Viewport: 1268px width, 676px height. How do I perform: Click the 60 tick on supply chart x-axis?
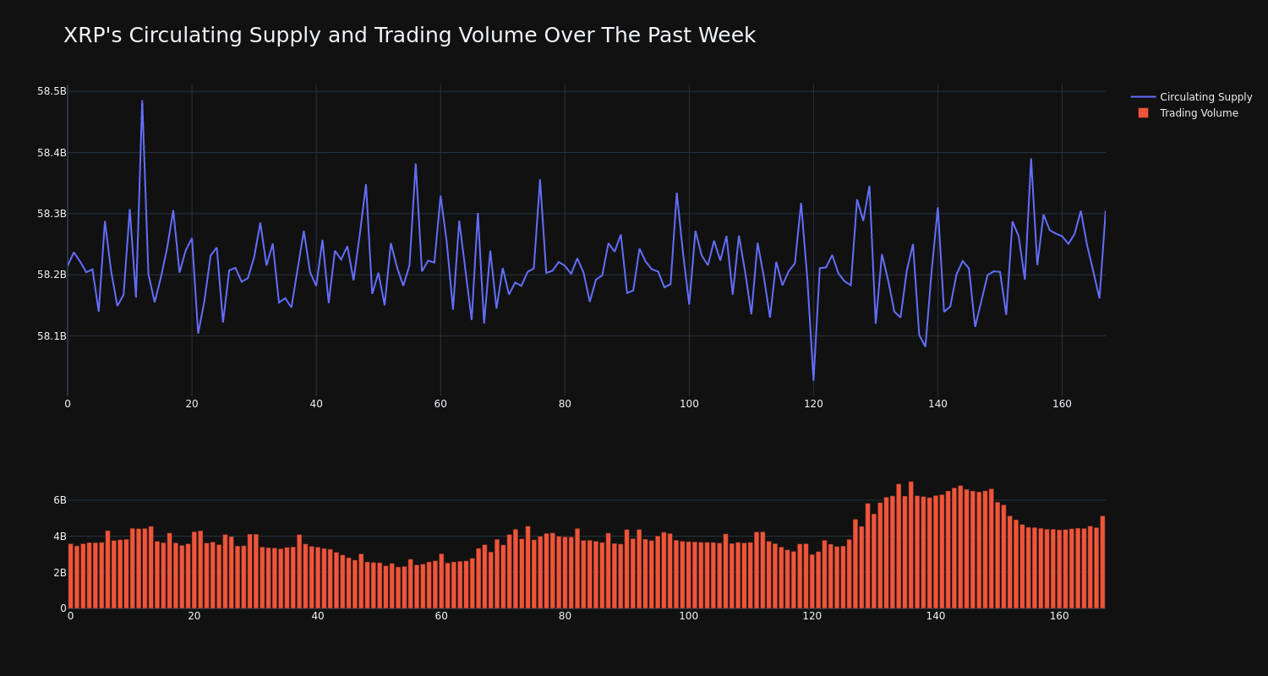(x=440, y=404)
